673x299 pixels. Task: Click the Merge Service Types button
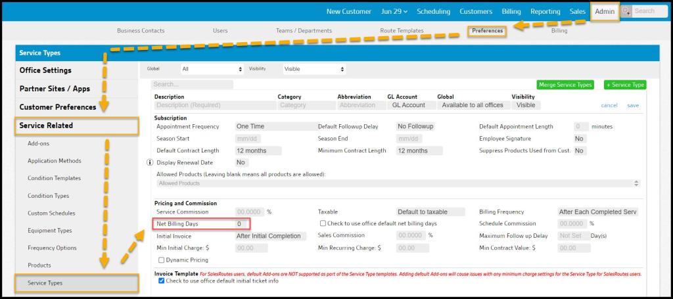tap(565, 85)
